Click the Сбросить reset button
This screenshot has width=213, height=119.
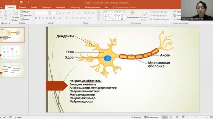26,16
